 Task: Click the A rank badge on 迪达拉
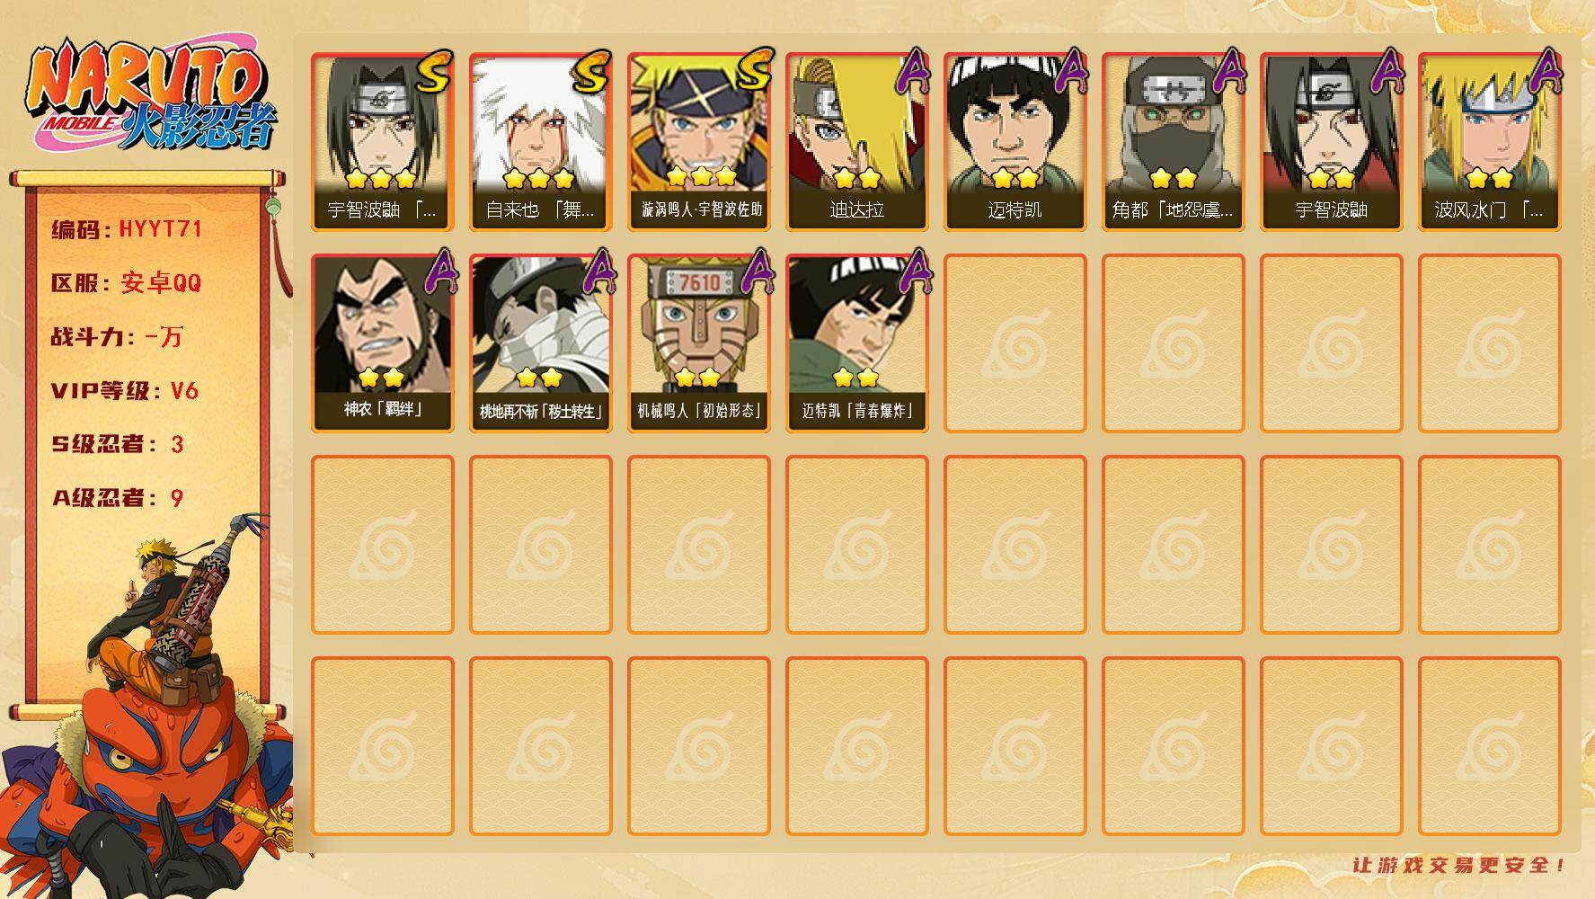pyautogui.click(x=911, y=72)
